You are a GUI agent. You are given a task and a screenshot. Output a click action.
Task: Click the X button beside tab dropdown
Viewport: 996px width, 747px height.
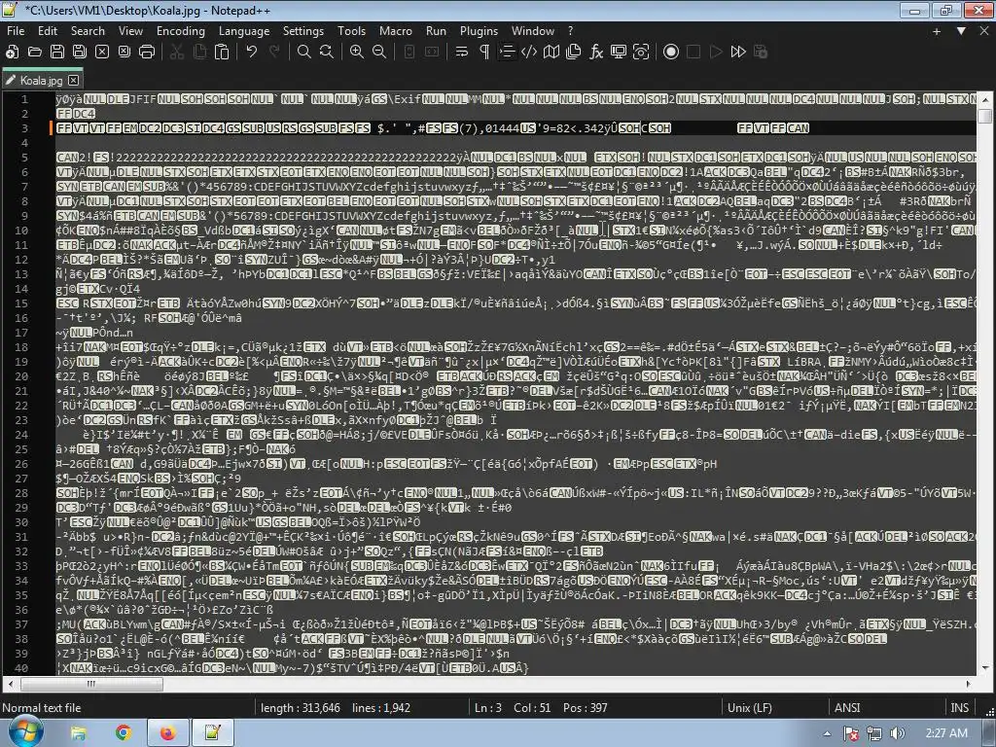click(984, 30)
